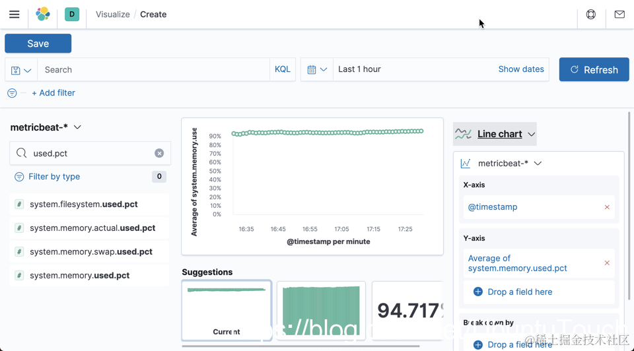
Task: Click + Add filter
Action: pos(53,93)
